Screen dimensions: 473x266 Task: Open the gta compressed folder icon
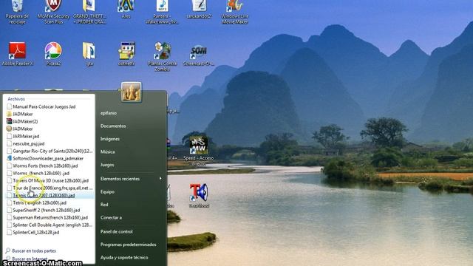[x=89, y=54]
